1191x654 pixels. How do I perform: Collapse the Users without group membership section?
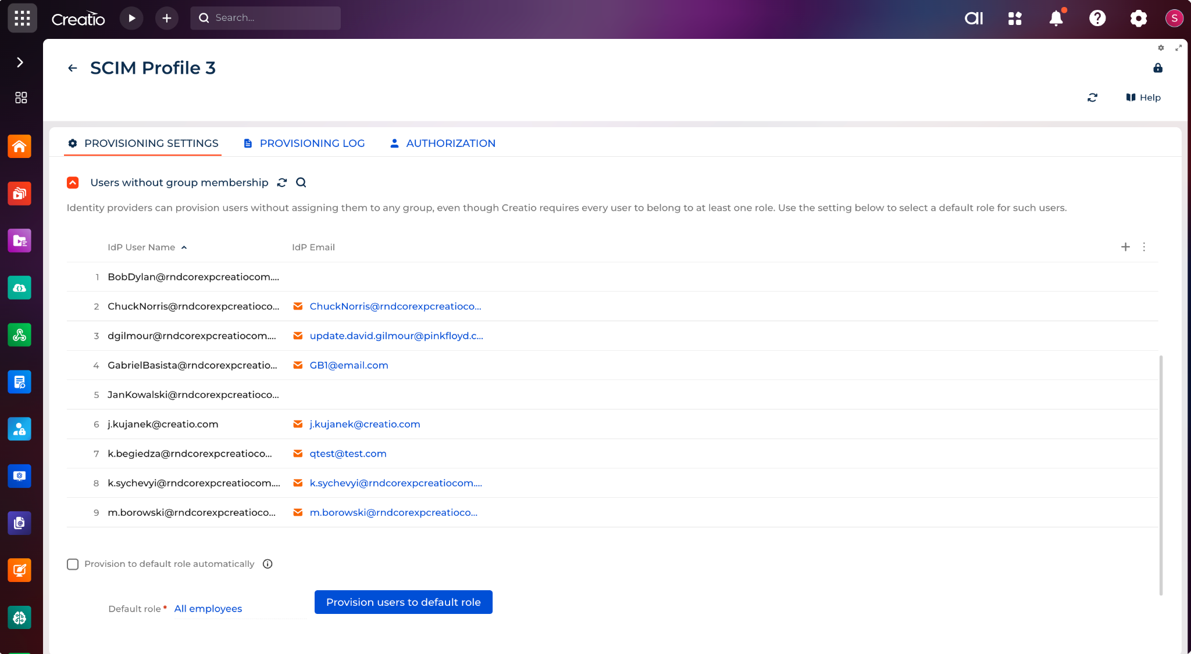pyautogui.click(x=73, y=182)
